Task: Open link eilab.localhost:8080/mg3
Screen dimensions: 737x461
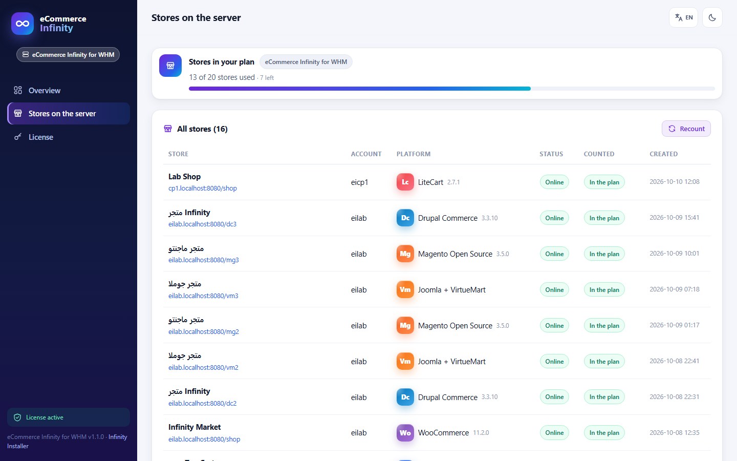Action: (204, 260)
